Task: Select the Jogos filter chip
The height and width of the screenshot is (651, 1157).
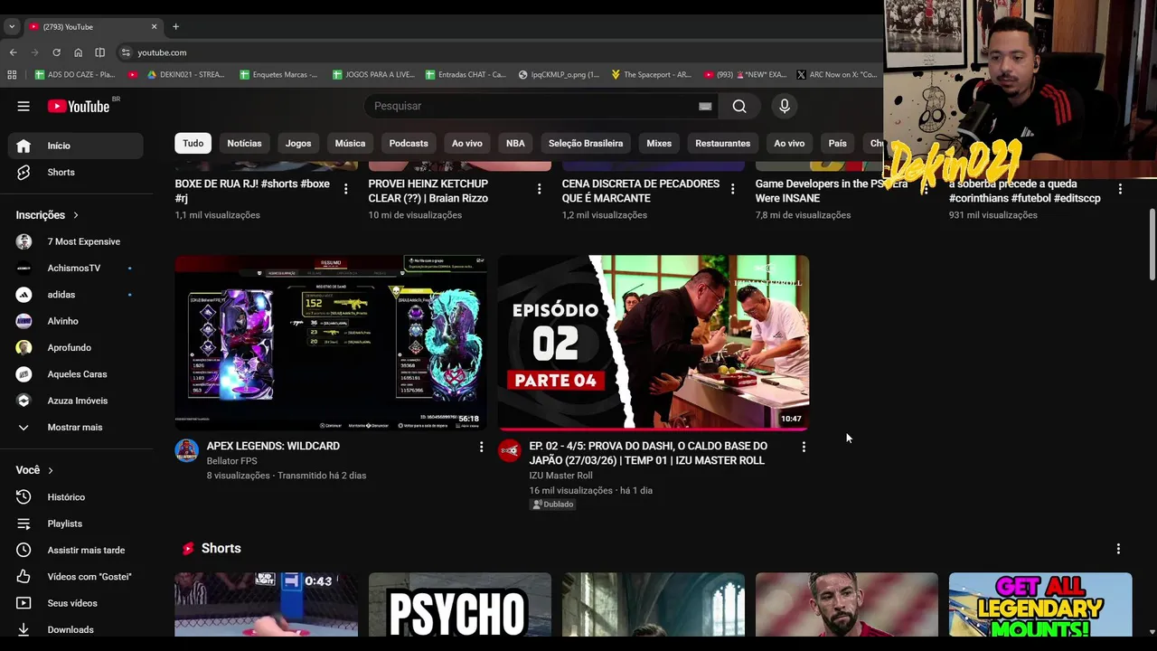Action: point(298,143)
